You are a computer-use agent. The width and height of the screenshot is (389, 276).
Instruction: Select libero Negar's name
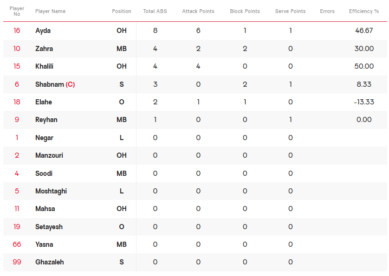pyautogui.click(x=44, y=138)
